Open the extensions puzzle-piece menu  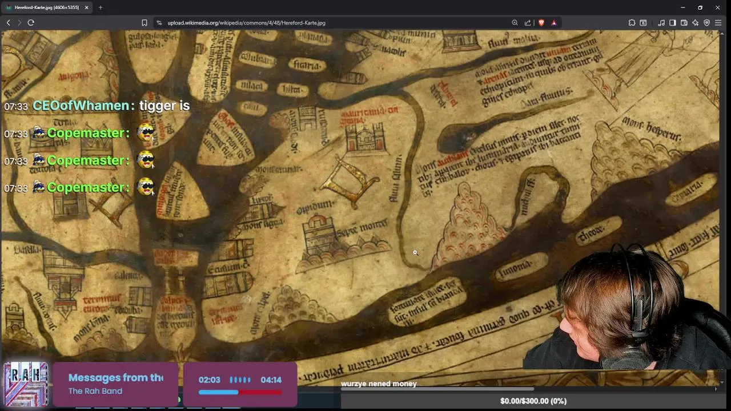(632, 23)
